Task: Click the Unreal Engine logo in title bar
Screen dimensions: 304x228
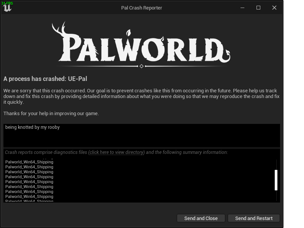Action: [x=7, y=8]
